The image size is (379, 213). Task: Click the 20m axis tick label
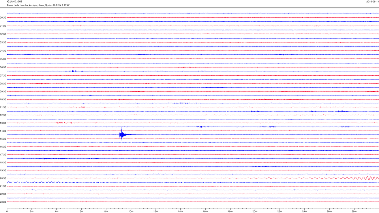click(x=255, y=211)
